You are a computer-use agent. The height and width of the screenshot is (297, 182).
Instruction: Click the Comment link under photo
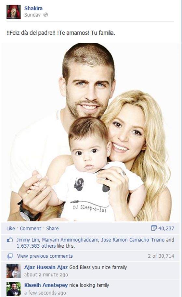coord(31,229)
